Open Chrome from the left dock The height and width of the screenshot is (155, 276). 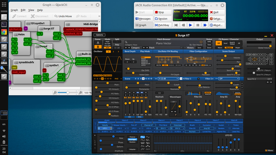[x=4, y=32]
